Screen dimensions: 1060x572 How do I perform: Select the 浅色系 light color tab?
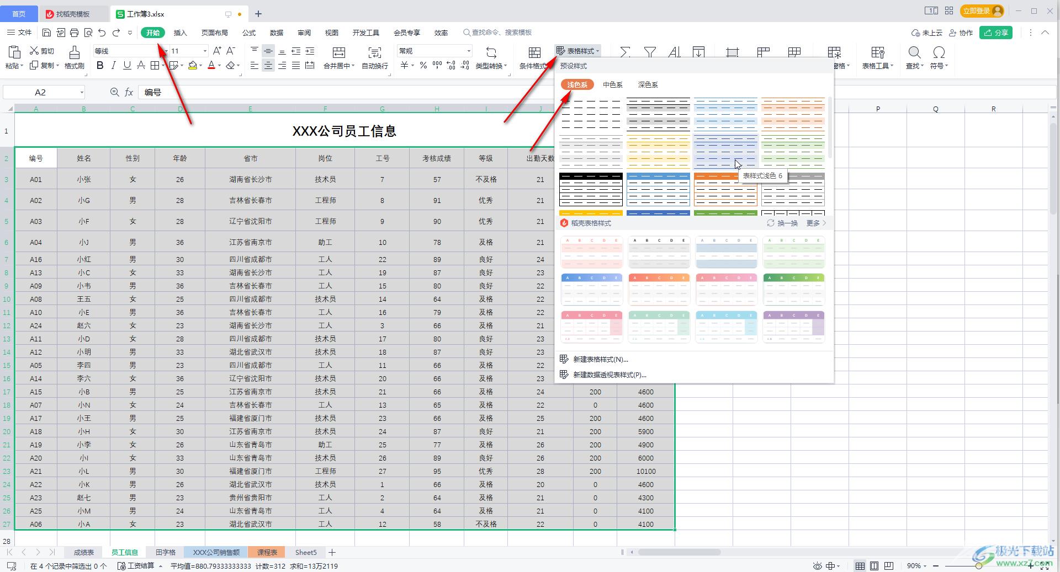[577, 84]
